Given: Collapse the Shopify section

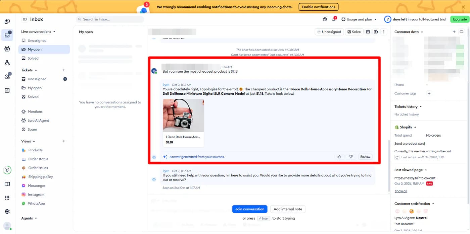Looking at the screenshot, I should tap(405, 127).
